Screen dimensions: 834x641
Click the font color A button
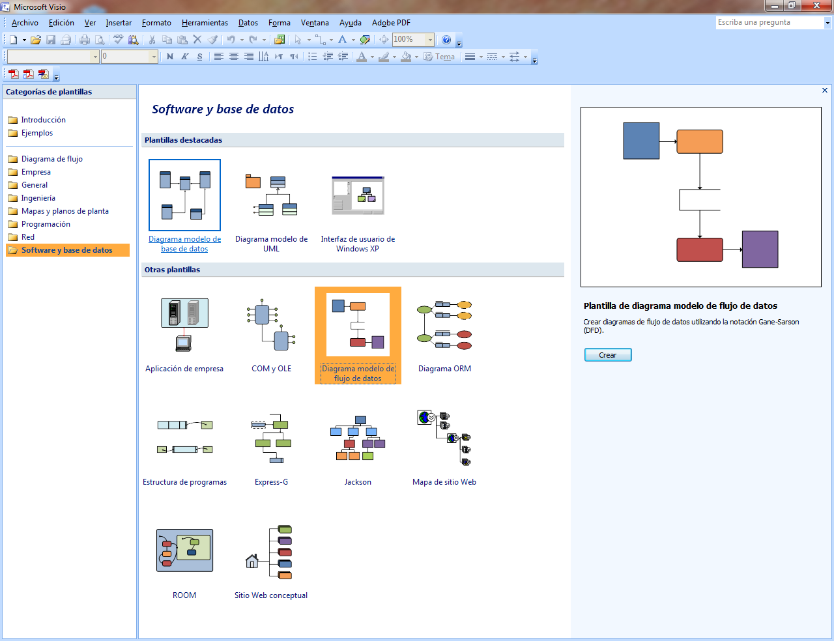(362, 57)
